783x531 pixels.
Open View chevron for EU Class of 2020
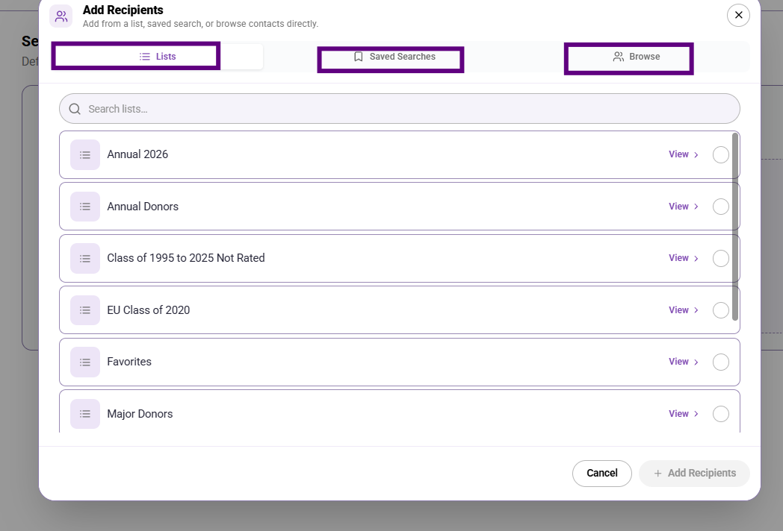click(683, 310)
